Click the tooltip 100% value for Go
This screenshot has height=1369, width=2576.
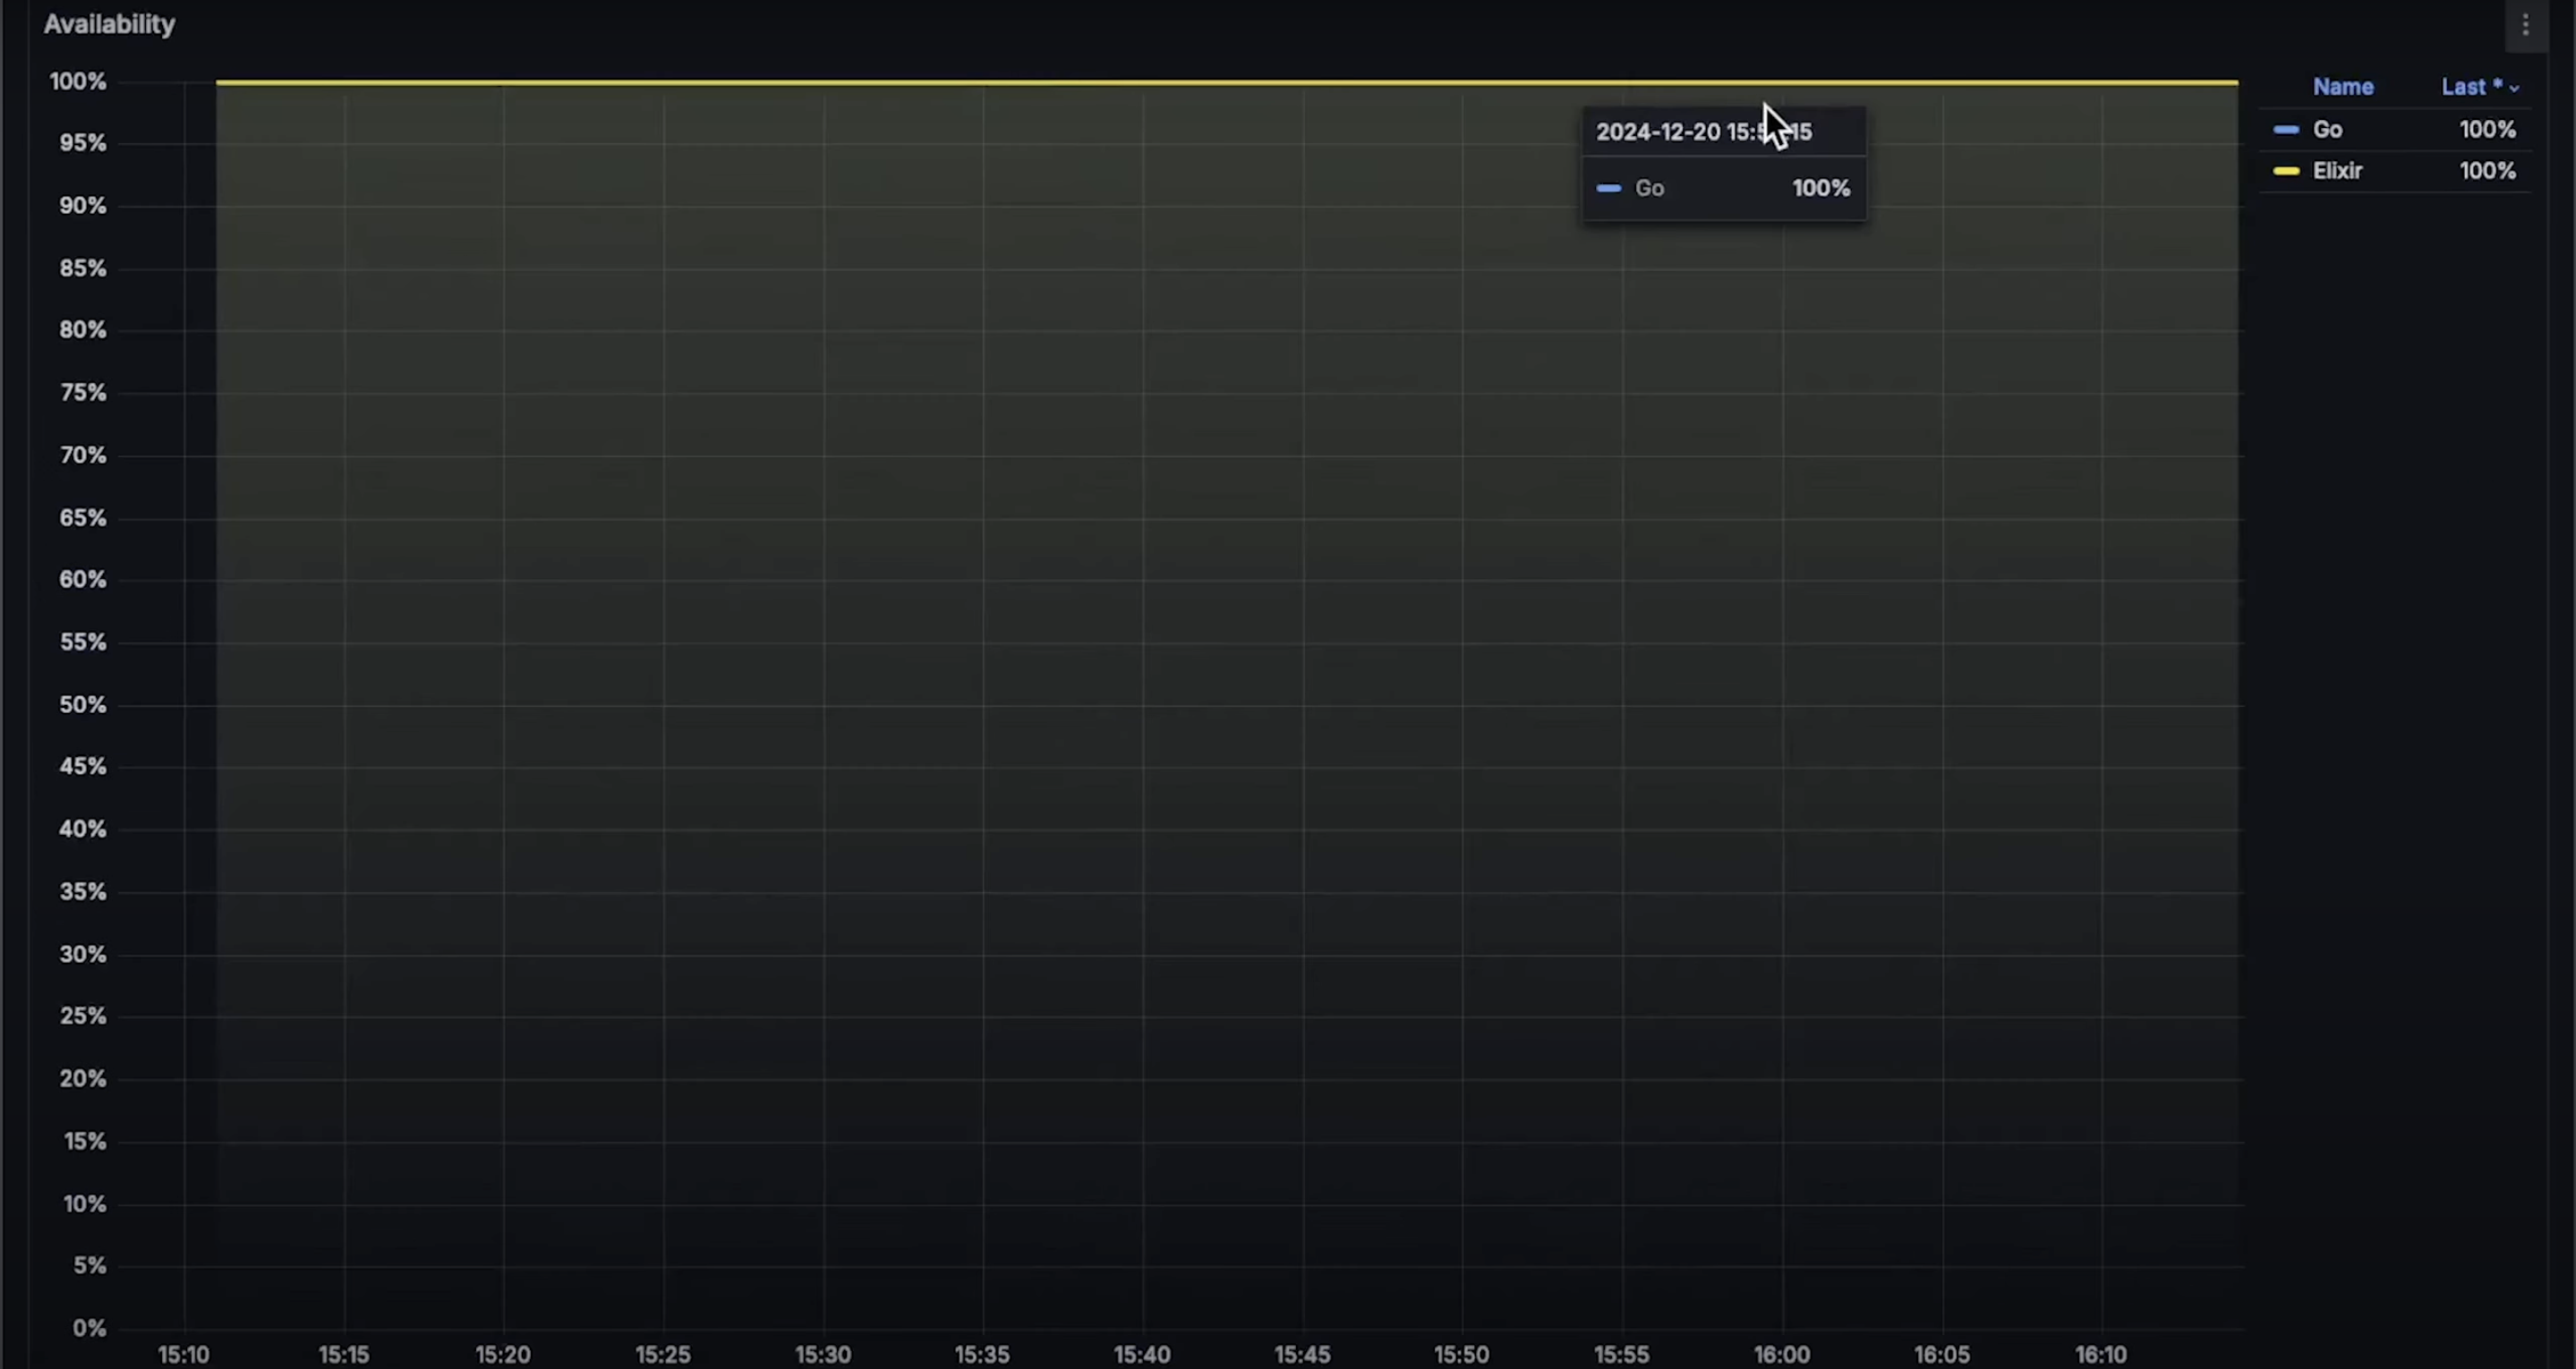[x=1820, y=188]
